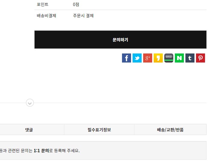Switch to the 댓글 tab
Image resolution: width=215 pixels, height=161 pixels.
(x=29, y=130)
